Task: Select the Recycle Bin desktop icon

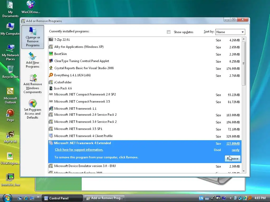Action: click(x=10, y=72)
